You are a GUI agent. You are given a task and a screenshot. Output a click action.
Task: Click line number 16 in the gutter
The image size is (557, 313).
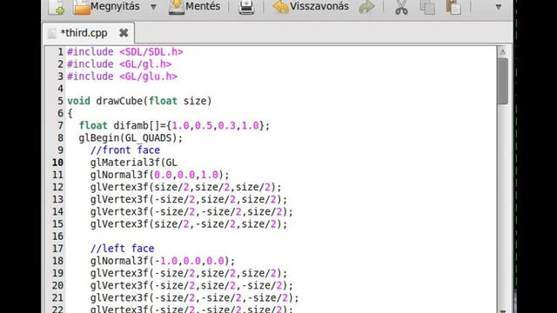(58, 236)
